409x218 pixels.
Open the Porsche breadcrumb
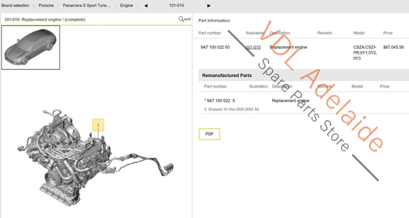pos(46,5)
